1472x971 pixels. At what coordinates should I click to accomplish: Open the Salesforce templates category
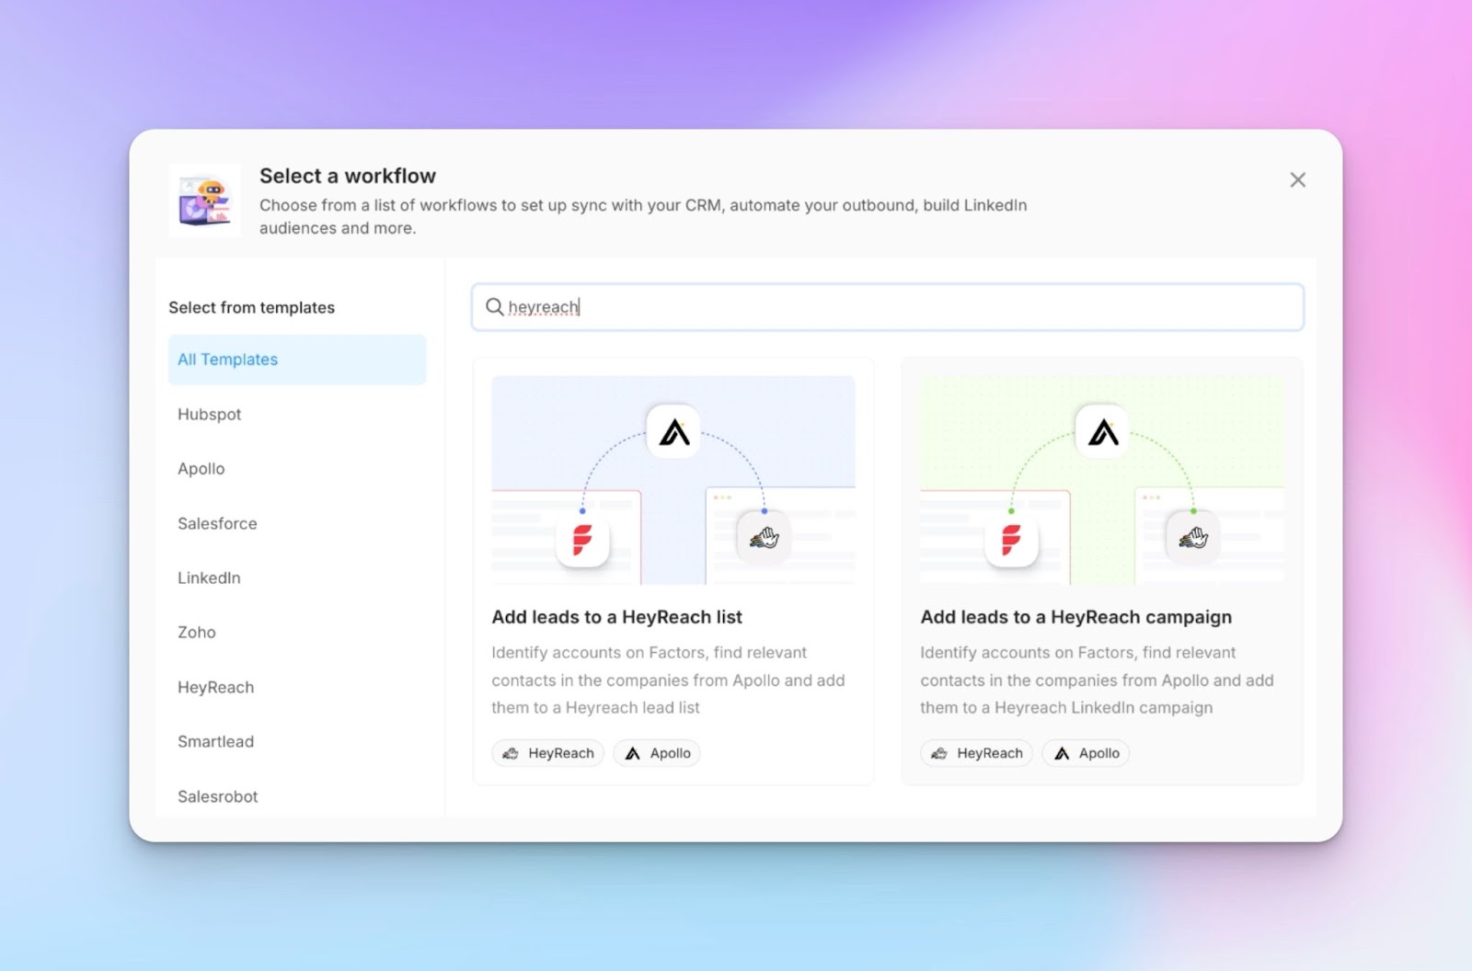217,523
